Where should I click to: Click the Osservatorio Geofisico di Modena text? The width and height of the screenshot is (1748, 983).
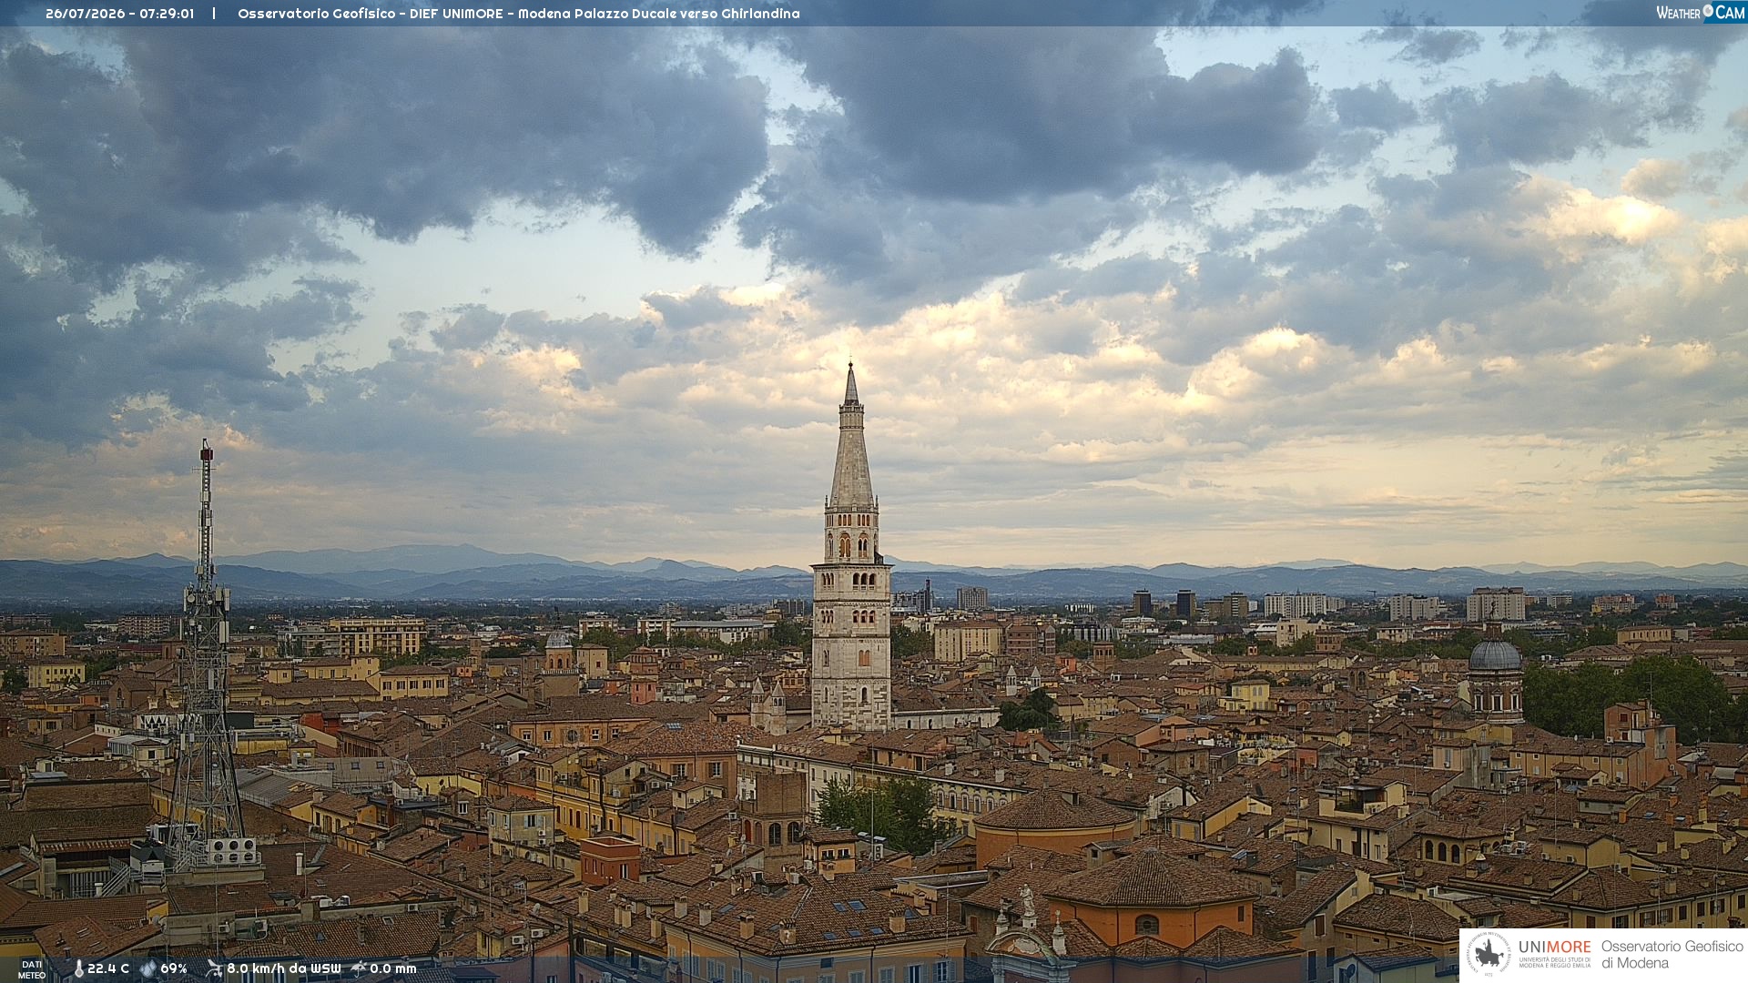point(1672,955)
